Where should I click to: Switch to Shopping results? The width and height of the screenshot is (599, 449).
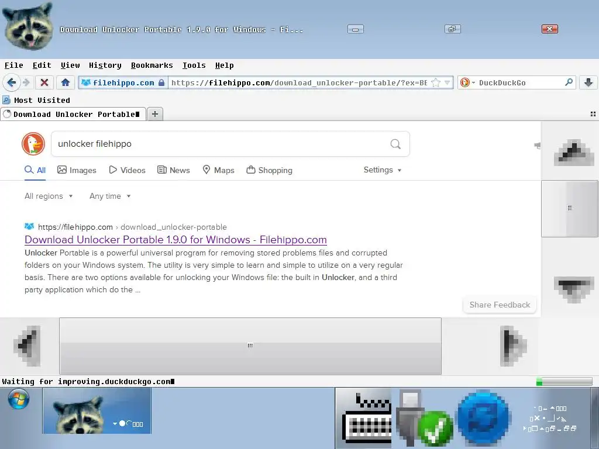[269, 170]
